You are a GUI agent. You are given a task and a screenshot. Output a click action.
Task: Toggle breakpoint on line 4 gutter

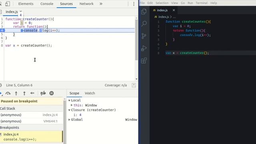(2, 30)
